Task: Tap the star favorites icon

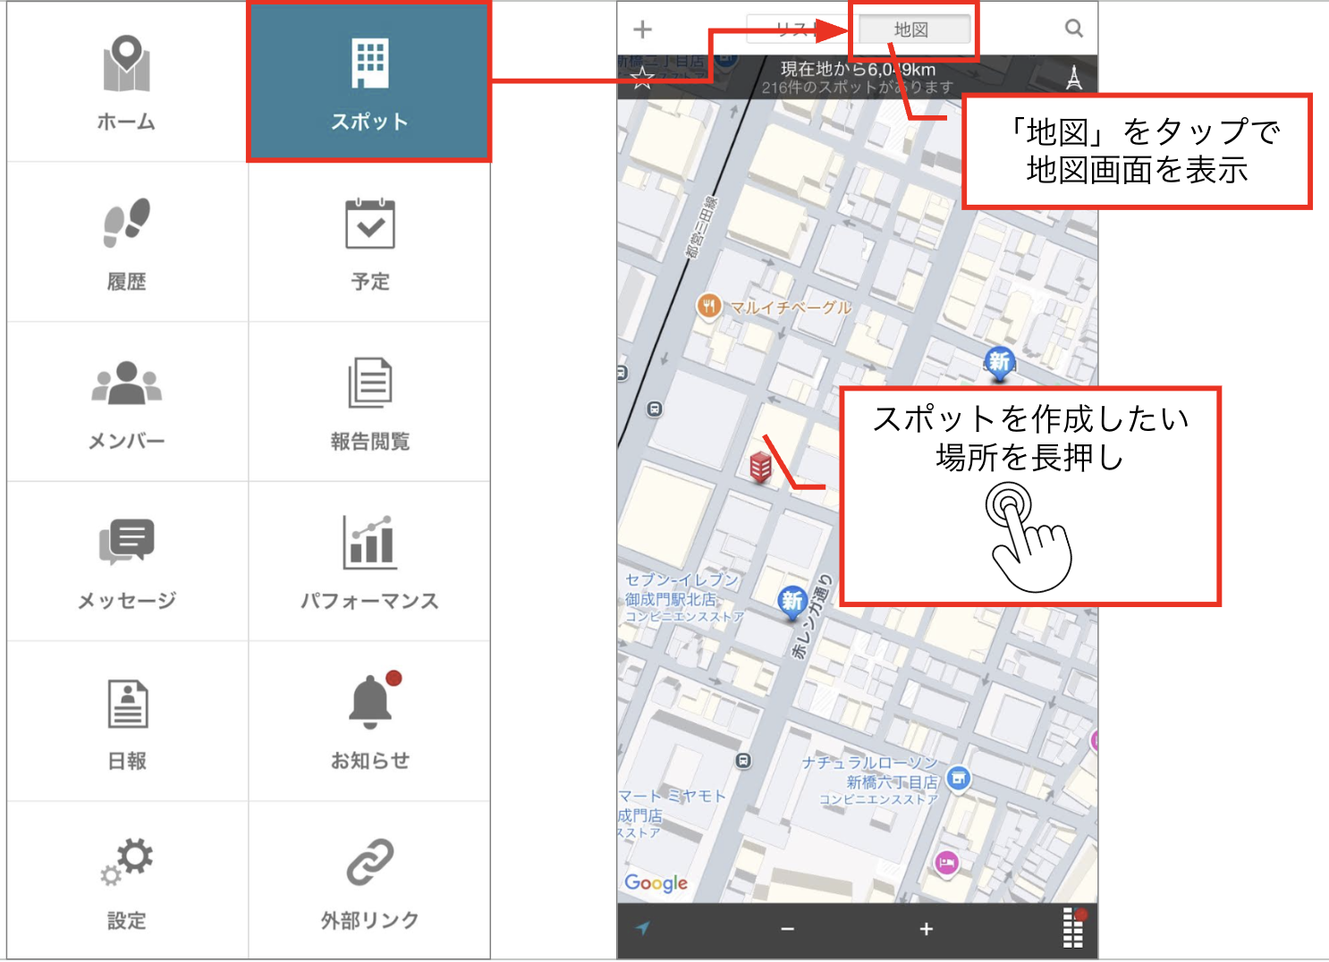Action: (642, 79)
